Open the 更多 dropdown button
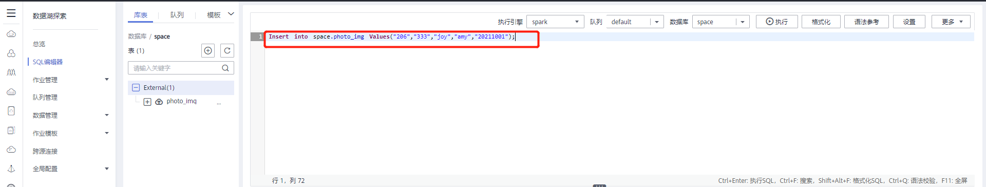Screen dimensions: 986x187 (951, 22)
